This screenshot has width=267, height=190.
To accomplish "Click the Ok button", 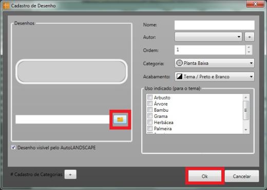I will tap(205, 176).
